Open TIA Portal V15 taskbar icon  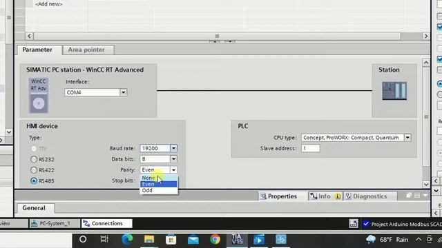coord(237,239)
